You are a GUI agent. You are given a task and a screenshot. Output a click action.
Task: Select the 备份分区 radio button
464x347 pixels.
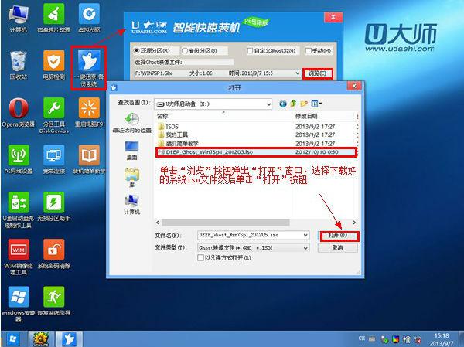tap(185, 50)
